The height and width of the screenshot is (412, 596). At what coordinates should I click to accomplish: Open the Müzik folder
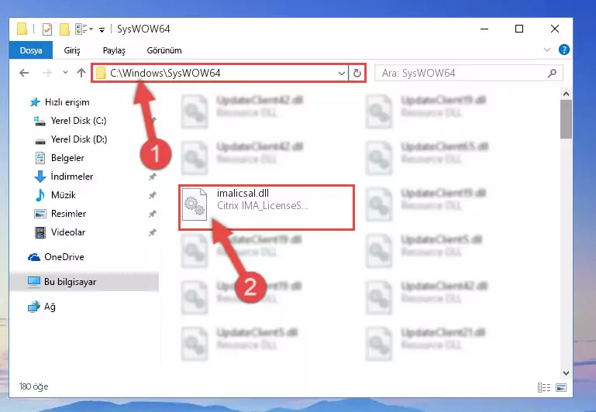(63, 195)
